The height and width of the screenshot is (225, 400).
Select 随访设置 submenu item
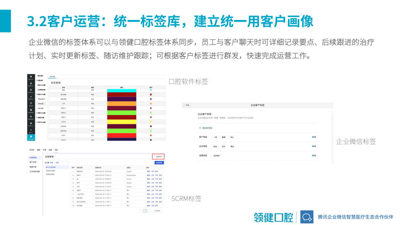(41, 108)
